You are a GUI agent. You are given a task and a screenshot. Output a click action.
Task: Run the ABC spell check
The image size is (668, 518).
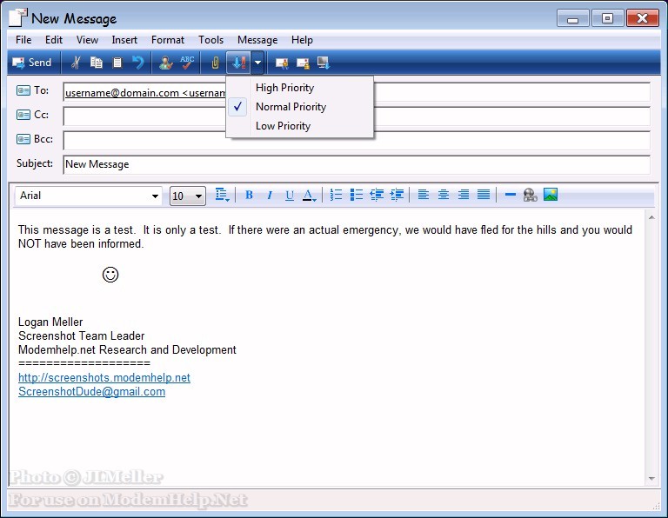click(x=187, y=63)
